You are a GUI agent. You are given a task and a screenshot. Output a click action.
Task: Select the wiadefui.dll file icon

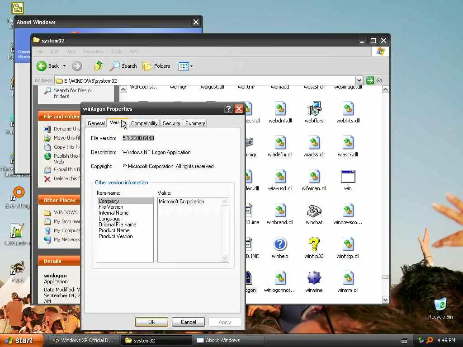(x=280, y=142)
